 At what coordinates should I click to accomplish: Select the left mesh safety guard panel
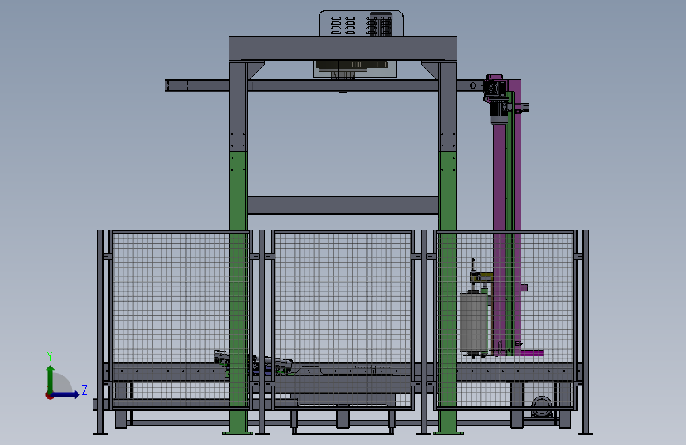pos(180,320)
